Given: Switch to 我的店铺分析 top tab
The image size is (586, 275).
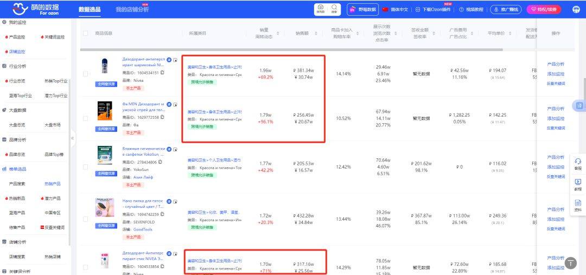Looking at the screenshot, I should [132, 9].
